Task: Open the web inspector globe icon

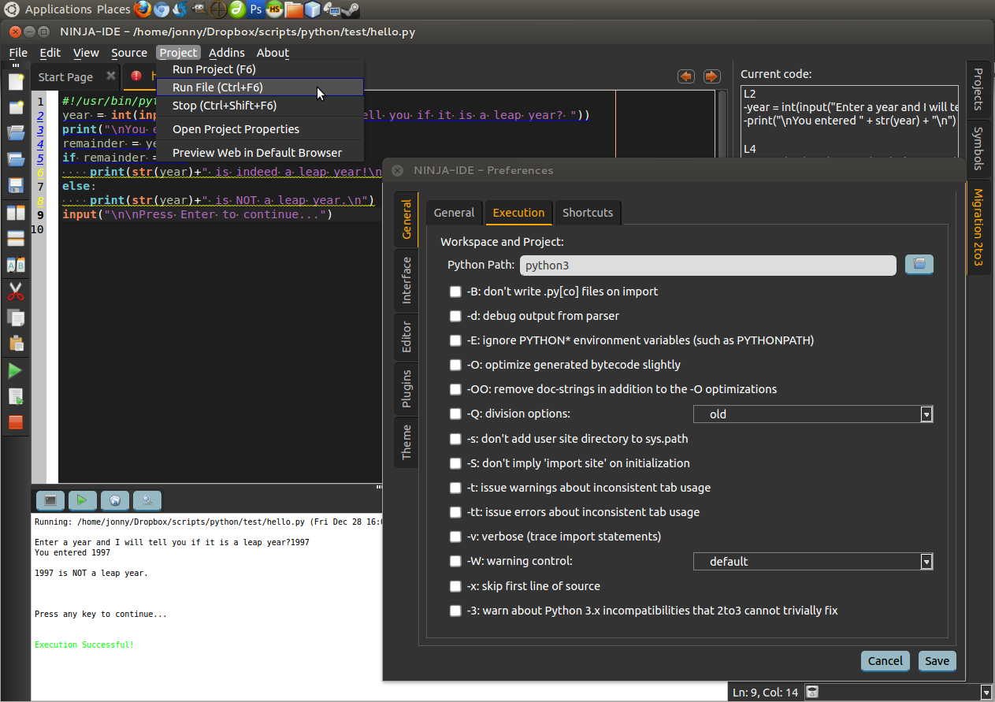Action: click(x=115, y=500)
